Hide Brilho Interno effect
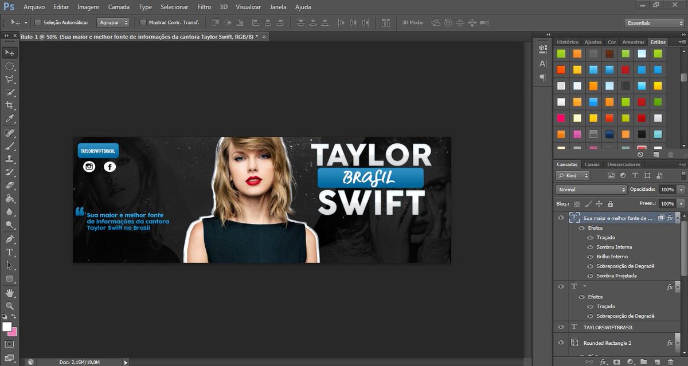 pyautogui.click(x=589, y=257)
